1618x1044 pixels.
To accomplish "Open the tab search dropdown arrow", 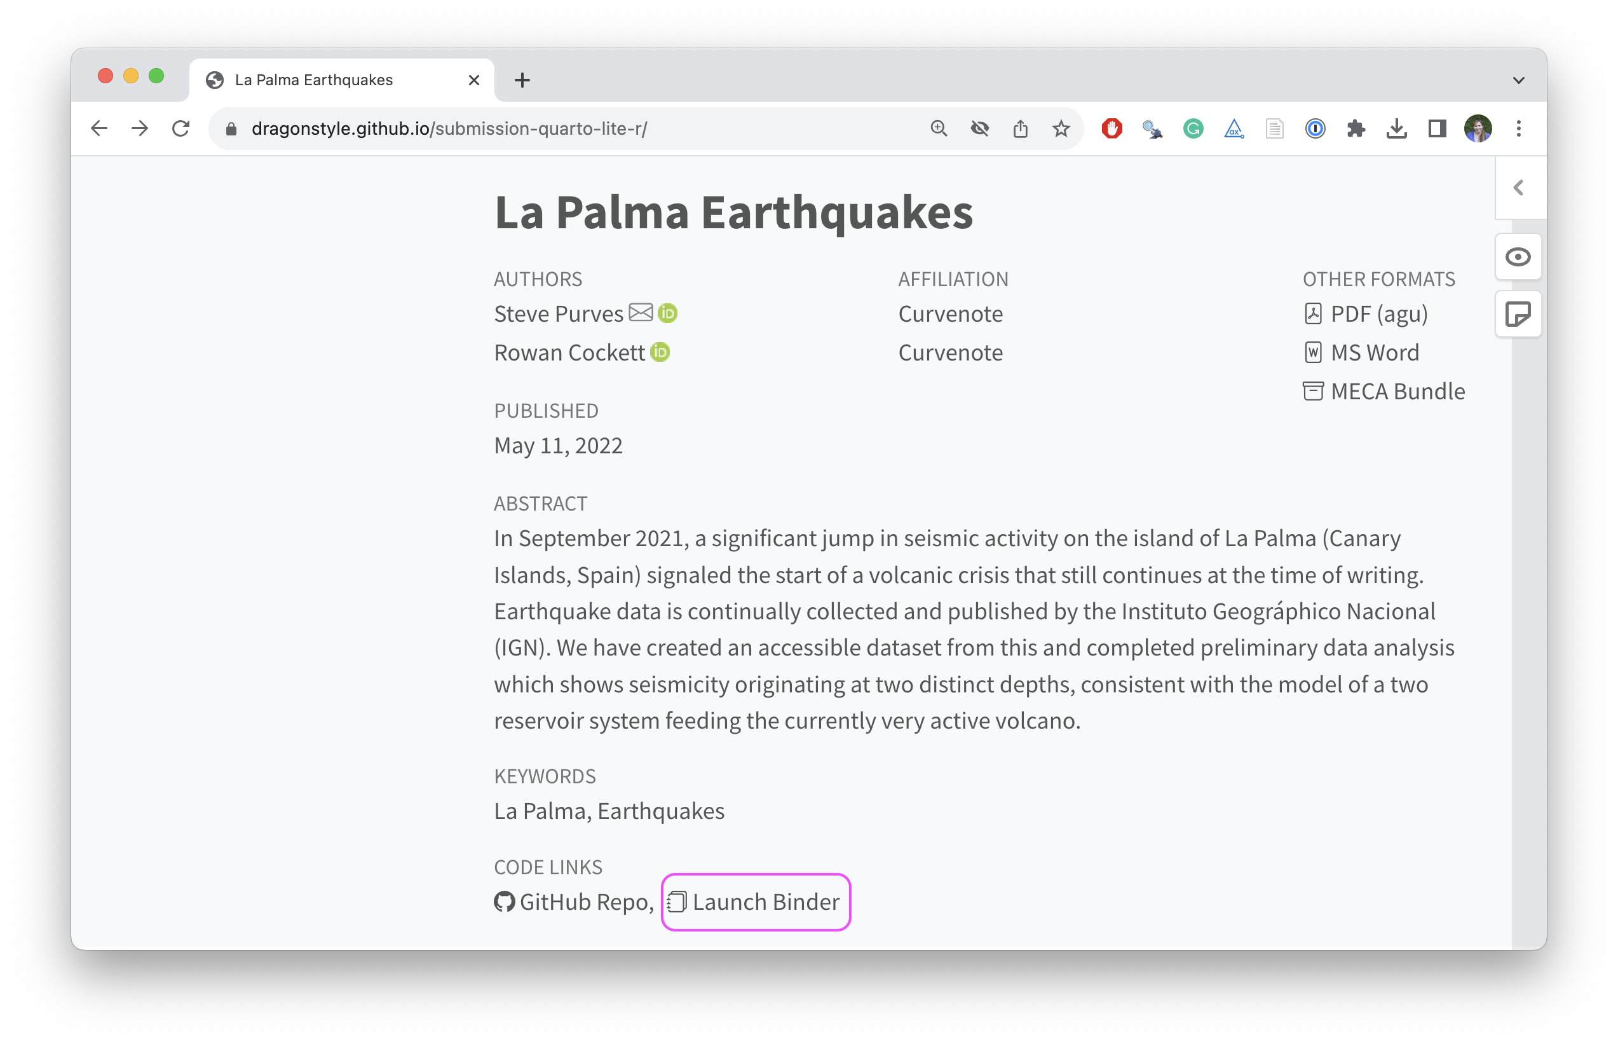I will (x=1518, y=80).
